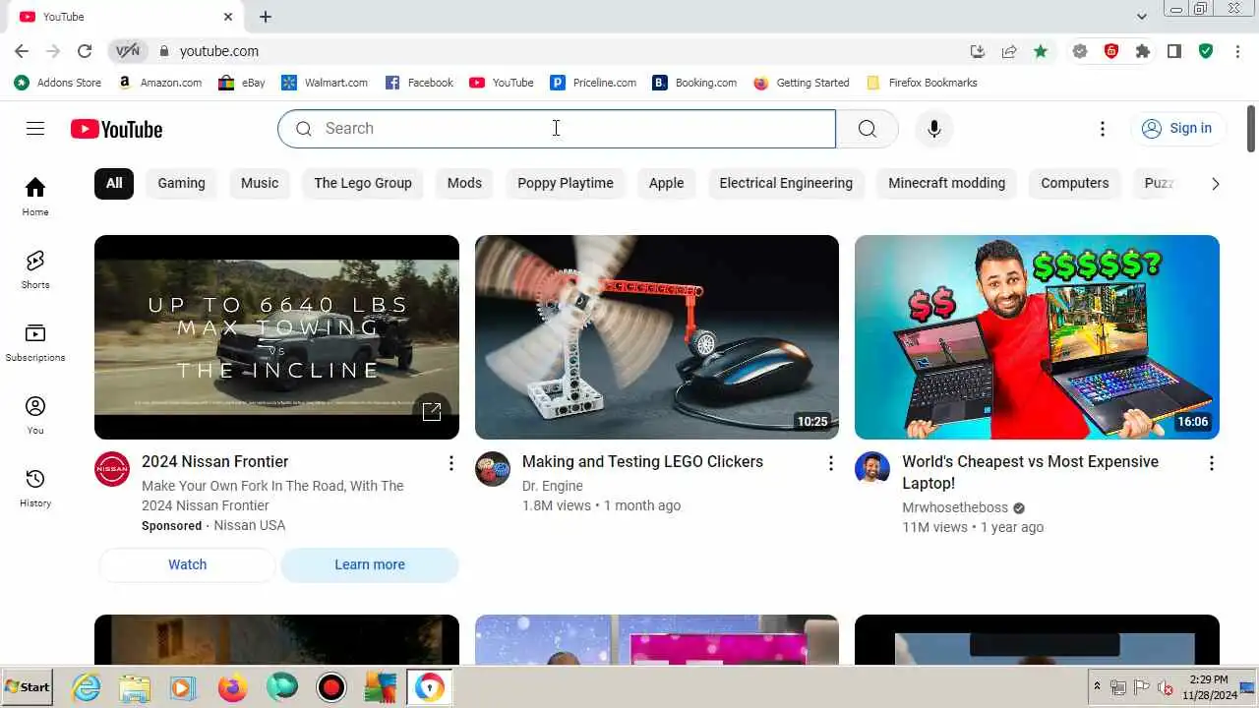Open Firefox from taskbar
This screenshot has height=708, width=1259.
tap(233, 687)
